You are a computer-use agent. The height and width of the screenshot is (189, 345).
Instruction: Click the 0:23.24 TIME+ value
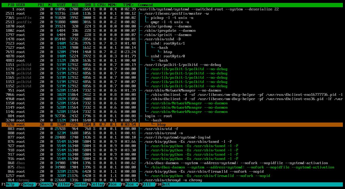tap(129, 52)
